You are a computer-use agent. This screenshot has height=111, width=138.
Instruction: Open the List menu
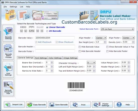(x=22, y=7)
